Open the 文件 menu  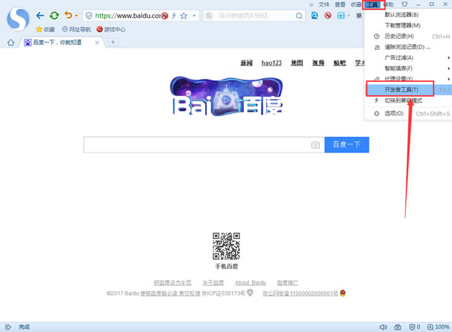pos(324,4)
